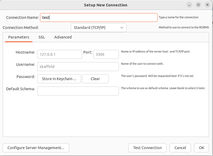The height and width of the screenshot is (156, 213).
Task: Confirm with the OK button
Action: [x=202, y=148]
